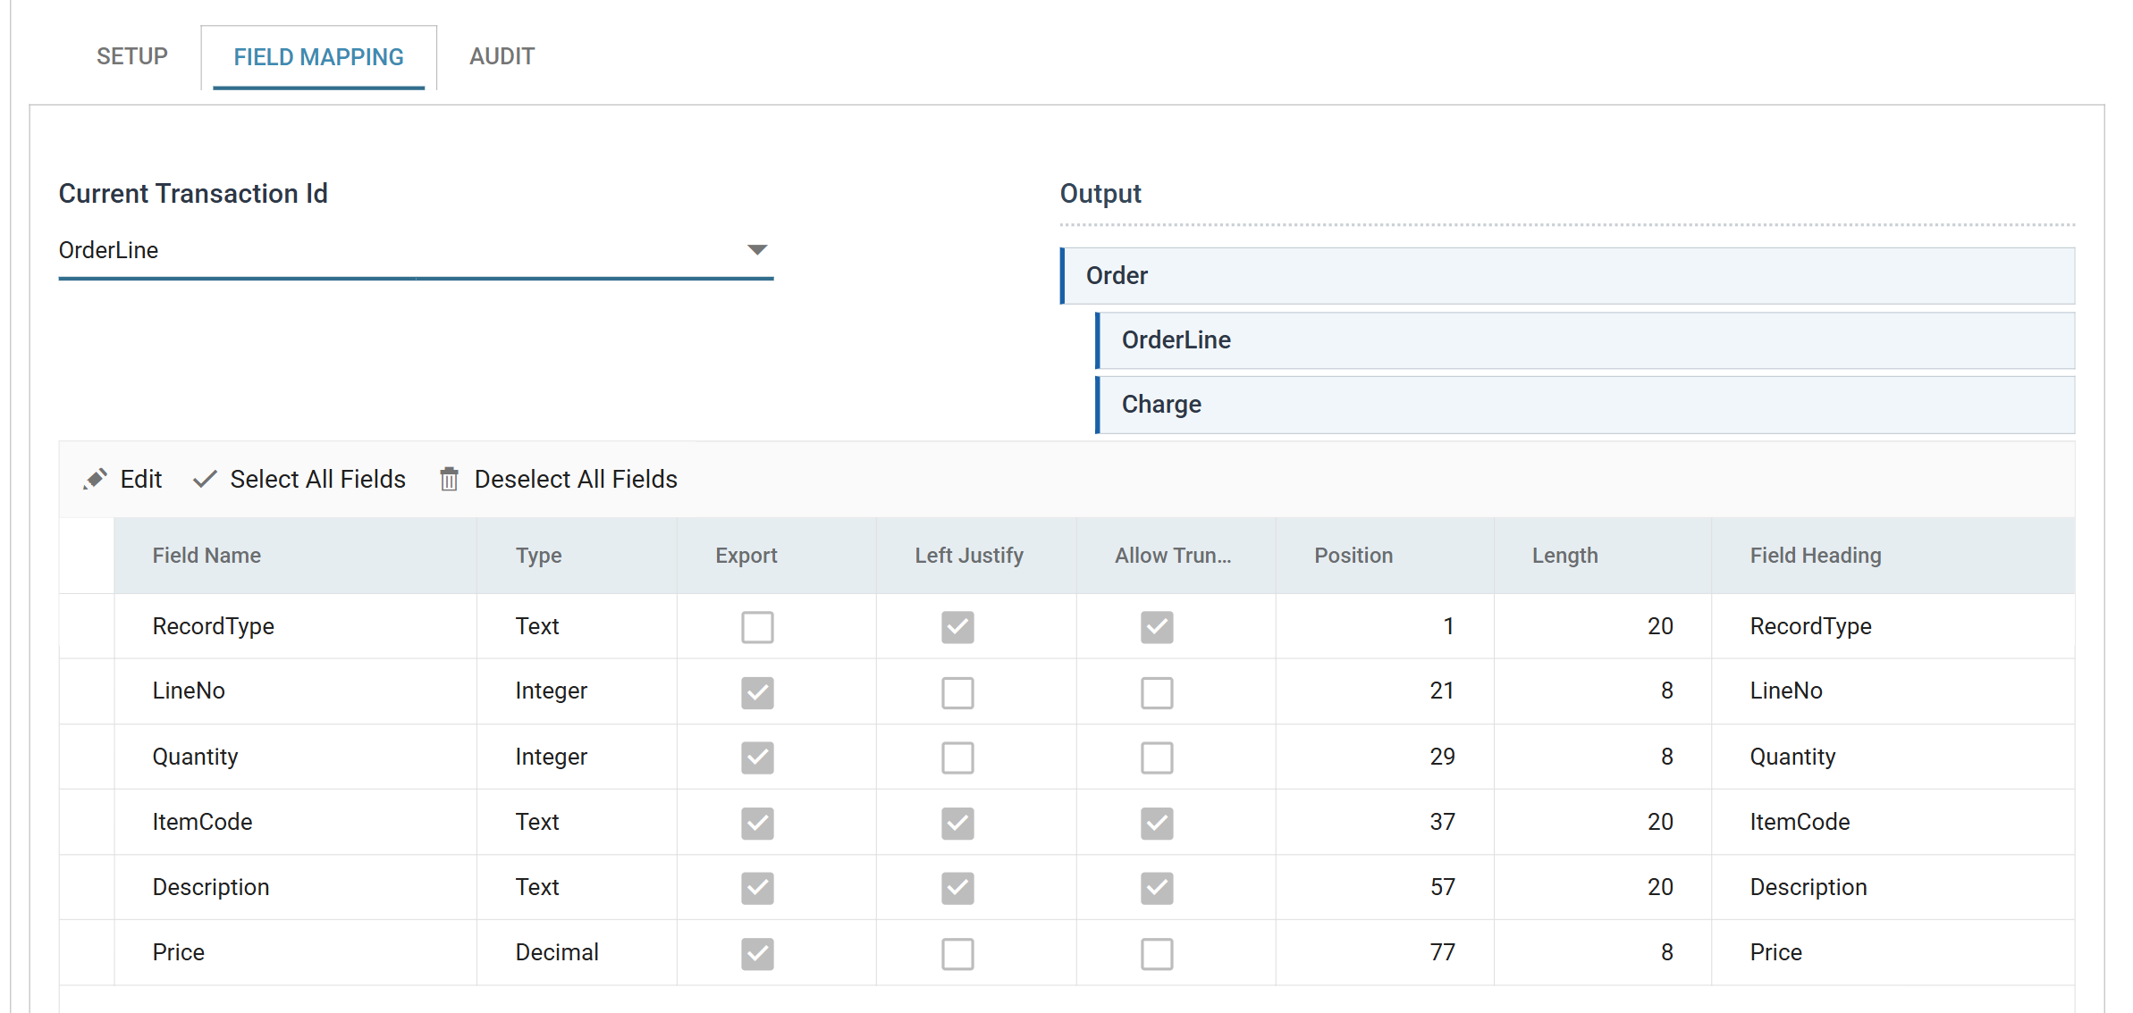Toggle Export checkbox for Description
This screenshot has height=1013, width=2133.
pos(757,888)
